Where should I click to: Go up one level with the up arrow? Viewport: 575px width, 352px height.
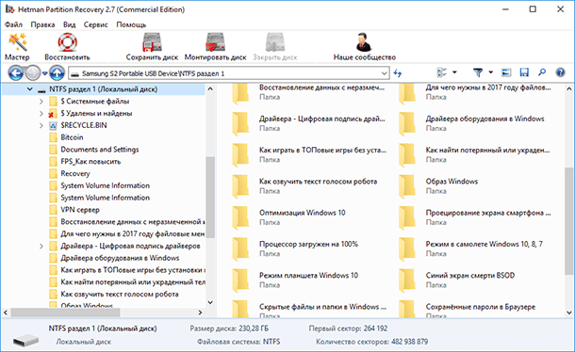pyautogui.click(x=57, y=73)
